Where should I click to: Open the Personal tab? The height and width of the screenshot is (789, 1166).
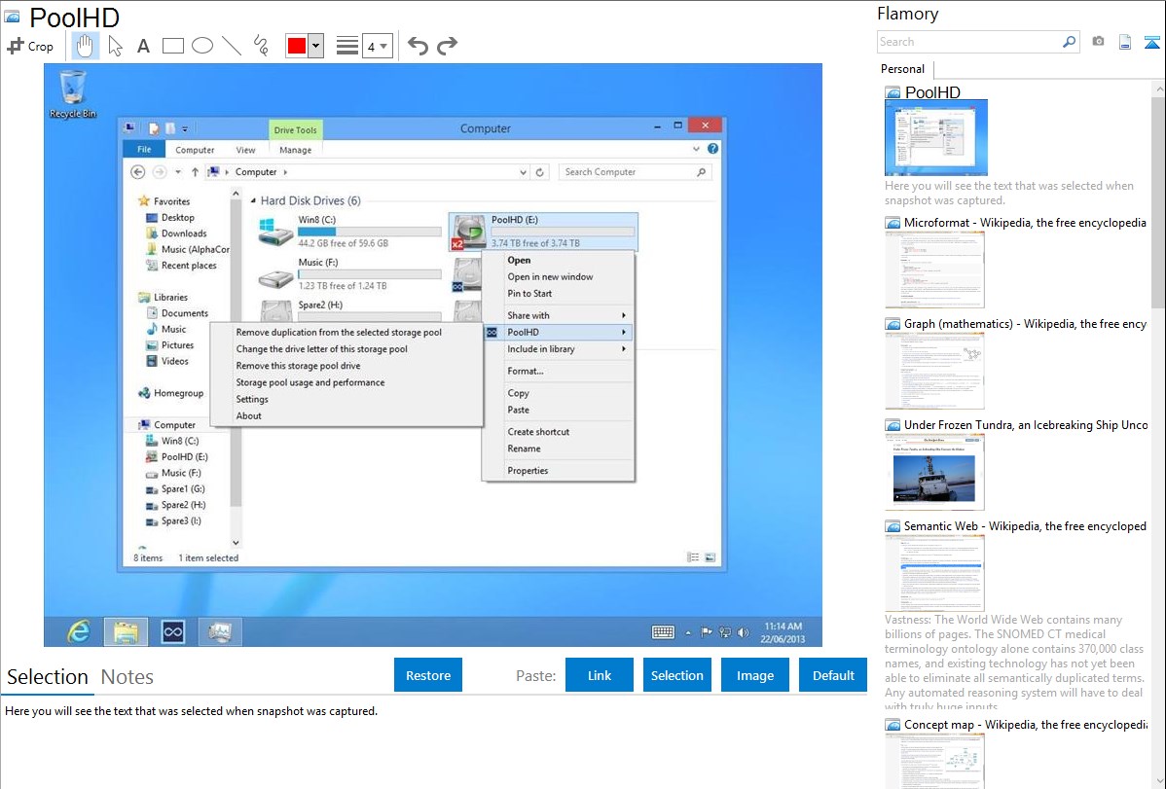point(903,69)
